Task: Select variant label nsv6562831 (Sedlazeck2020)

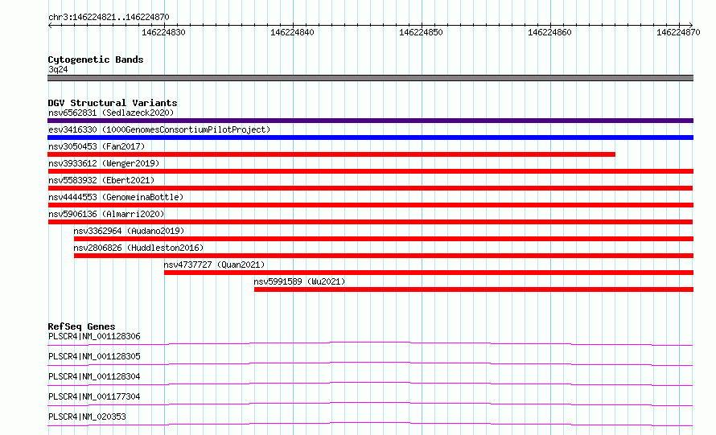Action: coord(111,113)
